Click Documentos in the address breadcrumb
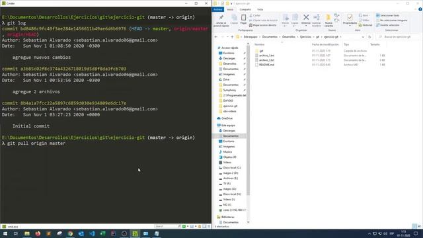This screenshot has width=423, height=238. tap(270, 37)
